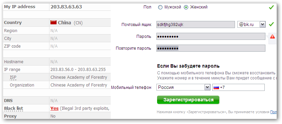Click the ISP label
282x124 pixels.
tap(13, 77)
